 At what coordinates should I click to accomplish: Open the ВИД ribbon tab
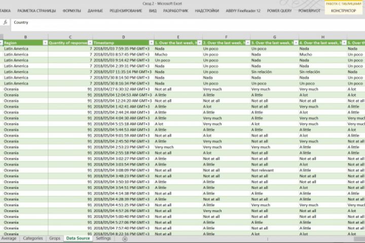pyautogui.click(x=153, y=11)
